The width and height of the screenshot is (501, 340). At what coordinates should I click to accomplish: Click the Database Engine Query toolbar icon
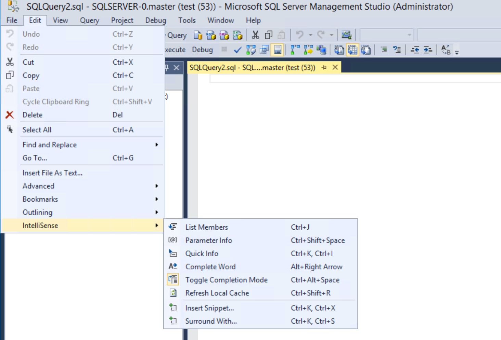[x=198, y=35]
